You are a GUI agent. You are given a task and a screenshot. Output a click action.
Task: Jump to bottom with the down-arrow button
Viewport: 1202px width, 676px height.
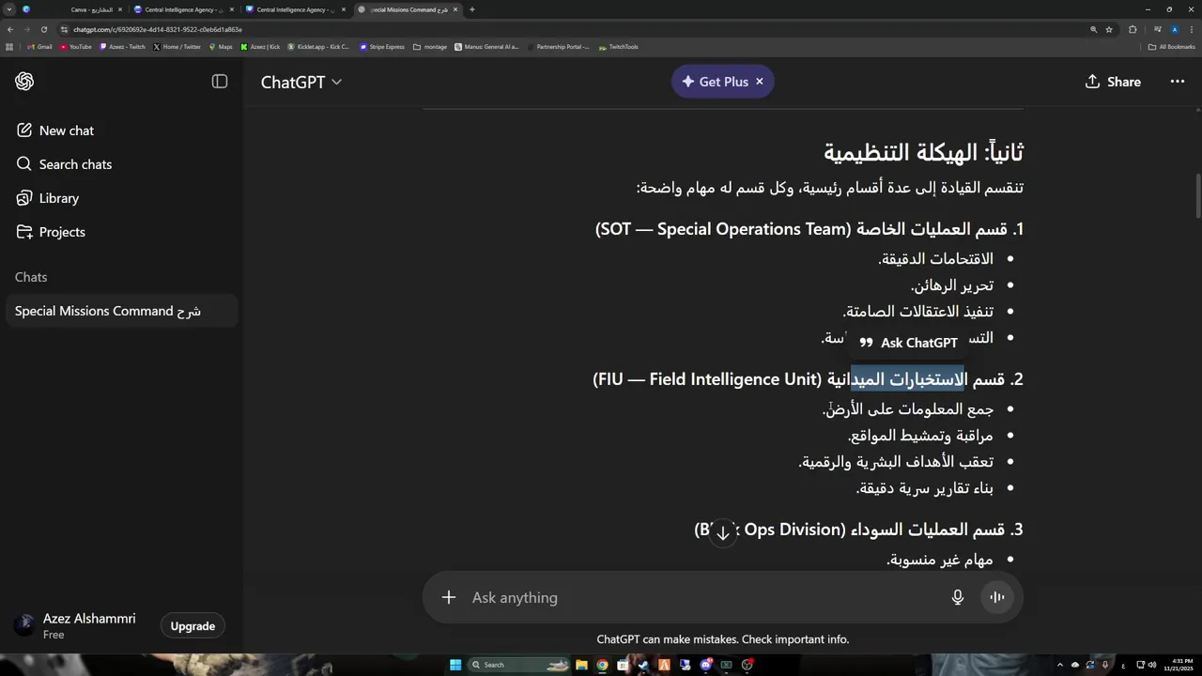coord(723,533)
